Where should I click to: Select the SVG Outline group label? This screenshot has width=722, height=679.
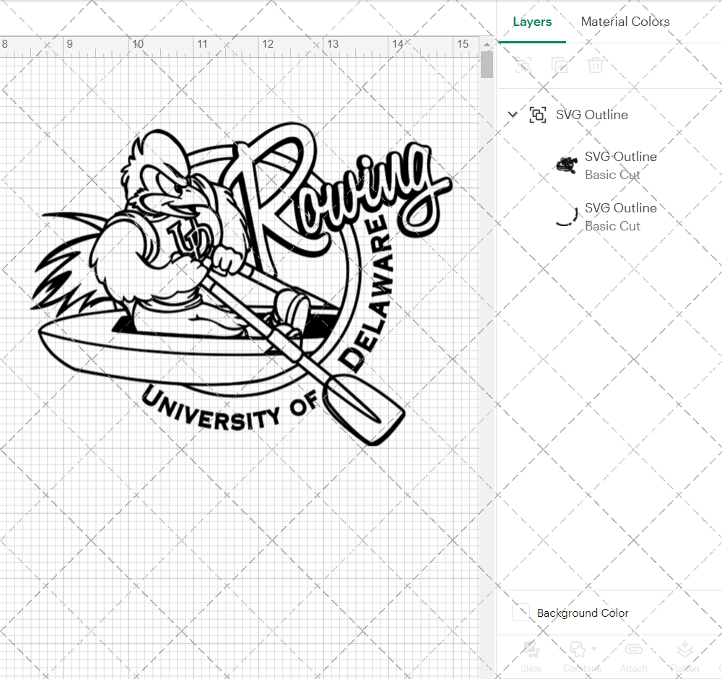pos(592,115)
